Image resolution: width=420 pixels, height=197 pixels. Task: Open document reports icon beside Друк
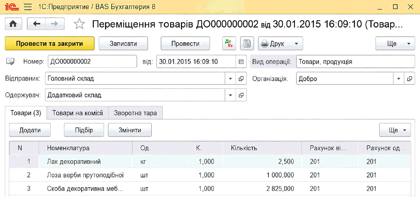click(x=247, y=44)
